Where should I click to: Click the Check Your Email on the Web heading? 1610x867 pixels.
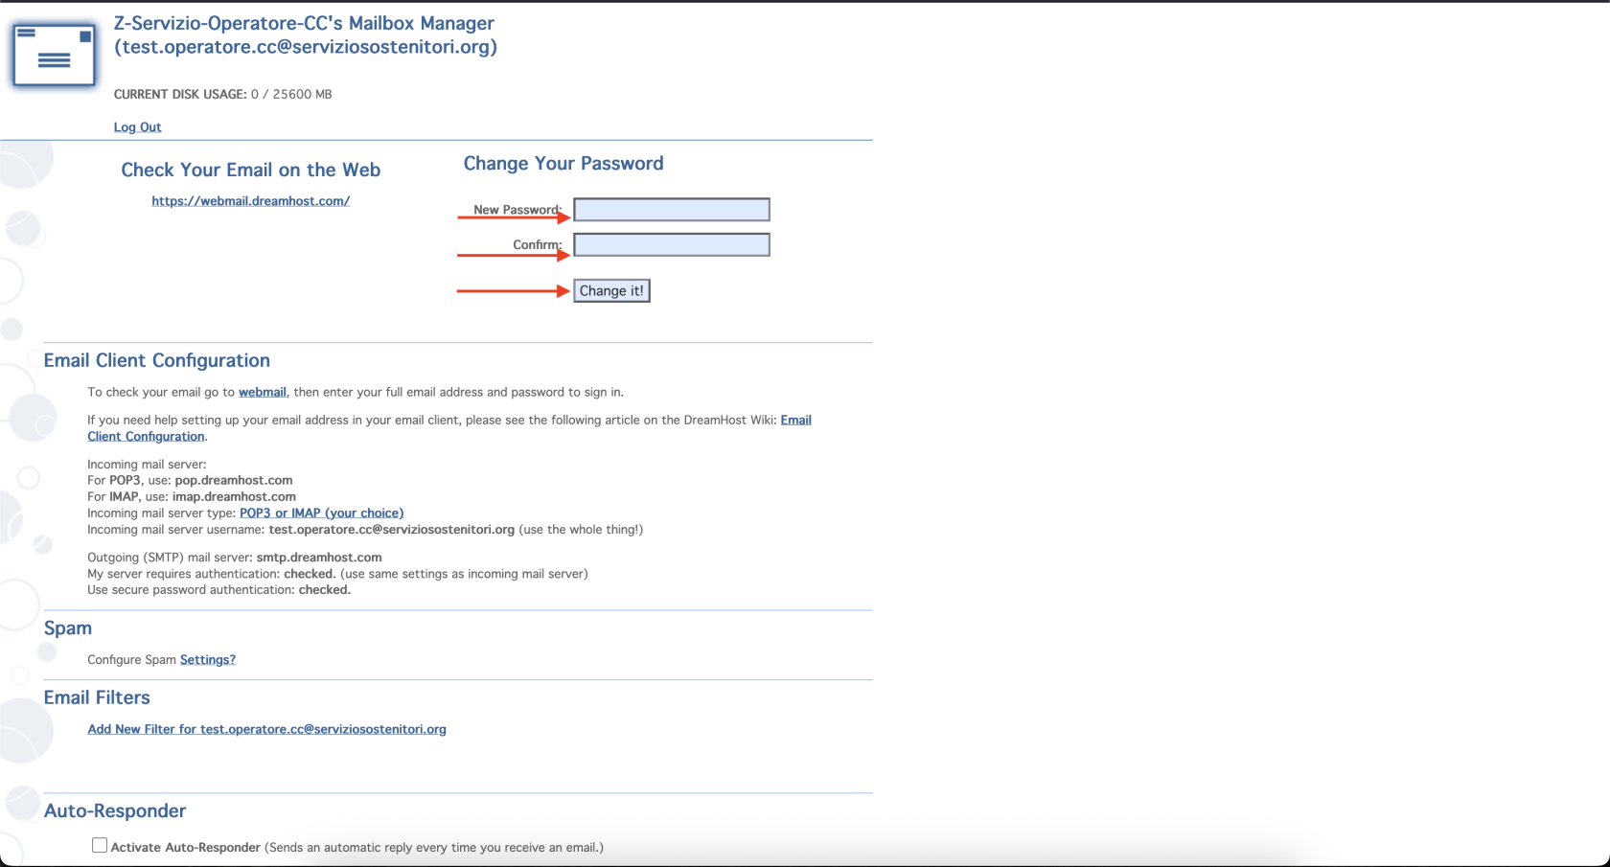pyautogui.click(x=251, y=171)
